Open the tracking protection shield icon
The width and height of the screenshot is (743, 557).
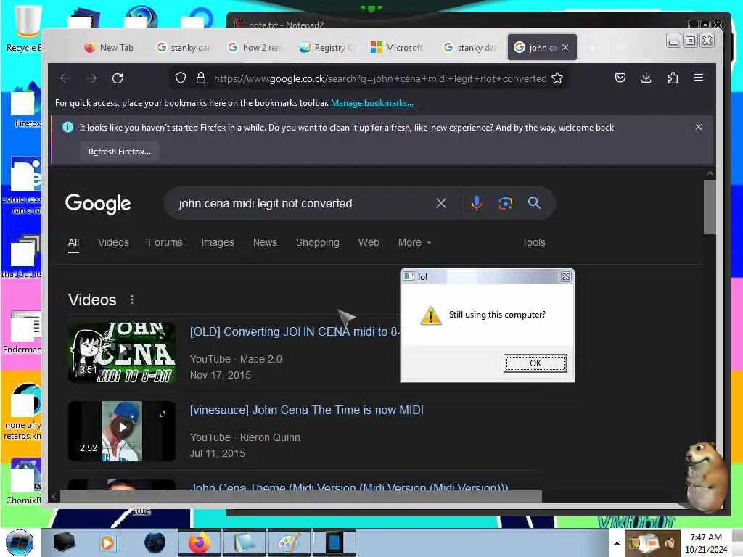[181, 78]
